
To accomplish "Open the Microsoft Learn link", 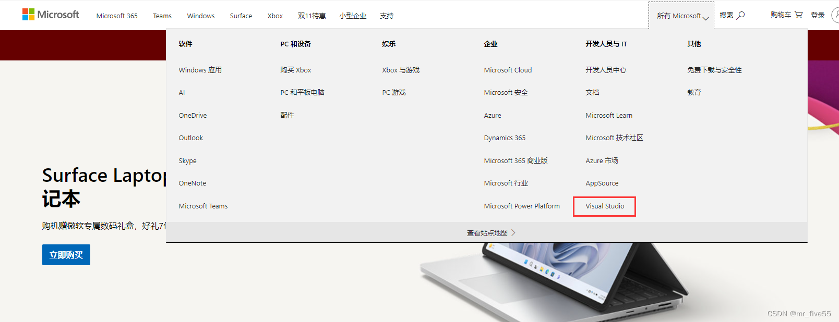I will click(x=609, y=115).
